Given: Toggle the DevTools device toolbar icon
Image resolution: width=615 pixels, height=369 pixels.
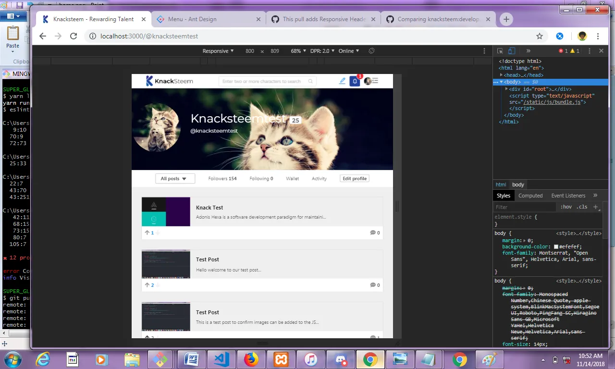Looking at the screenshot, I should click(512, 51).
